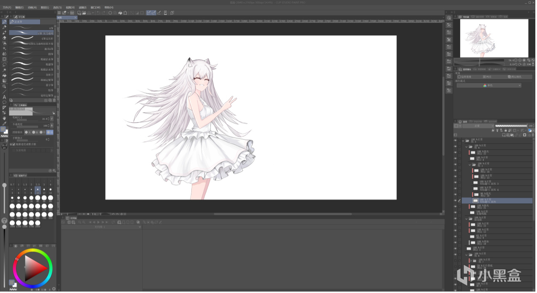Screen dimensions: 537x293
Task: Select the Text tool (A icon)
Action: [4, 97]
